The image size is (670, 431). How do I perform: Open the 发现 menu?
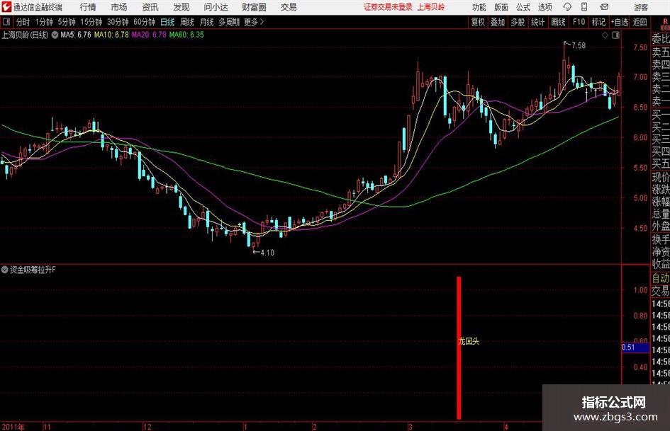click(x=182, y=7)
